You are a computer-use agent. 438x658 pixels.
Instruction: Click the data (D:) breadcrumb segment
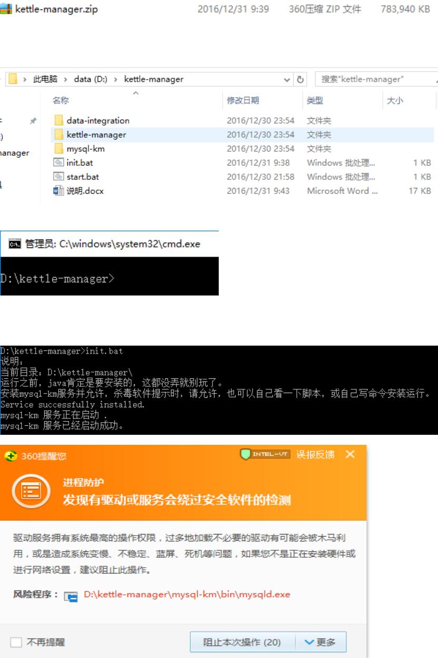click(91, 80)
